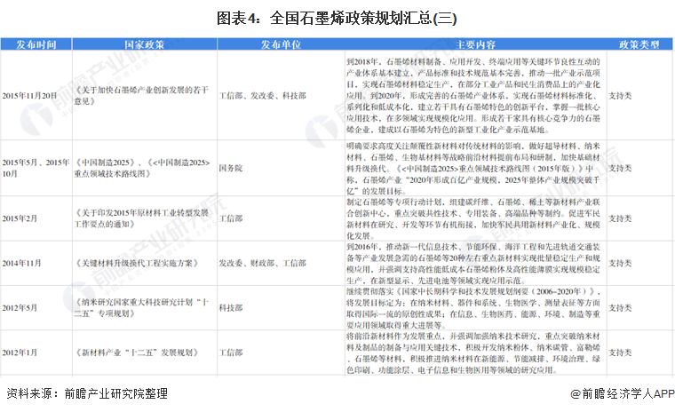This screenshot has height=412, width=675.
Task: Click 支持类 in the 2015年2月 row
Action: (620, 218)
